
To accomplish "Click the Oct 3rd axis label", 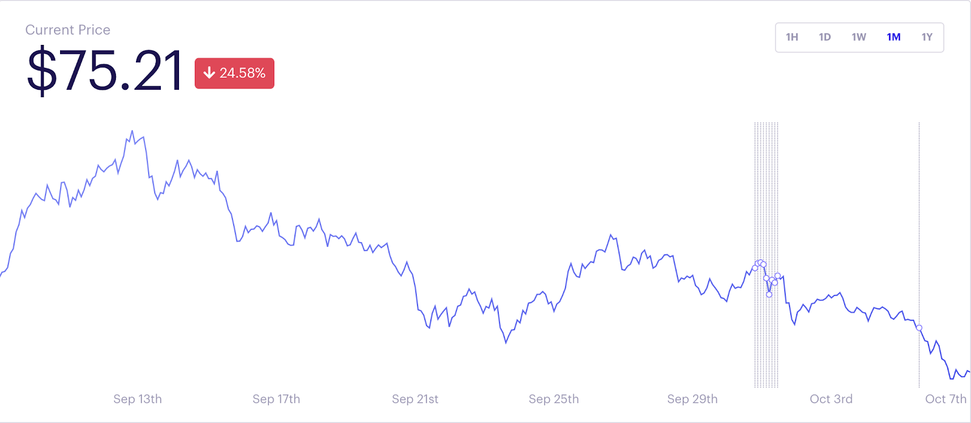I will (x=832, y=399).
